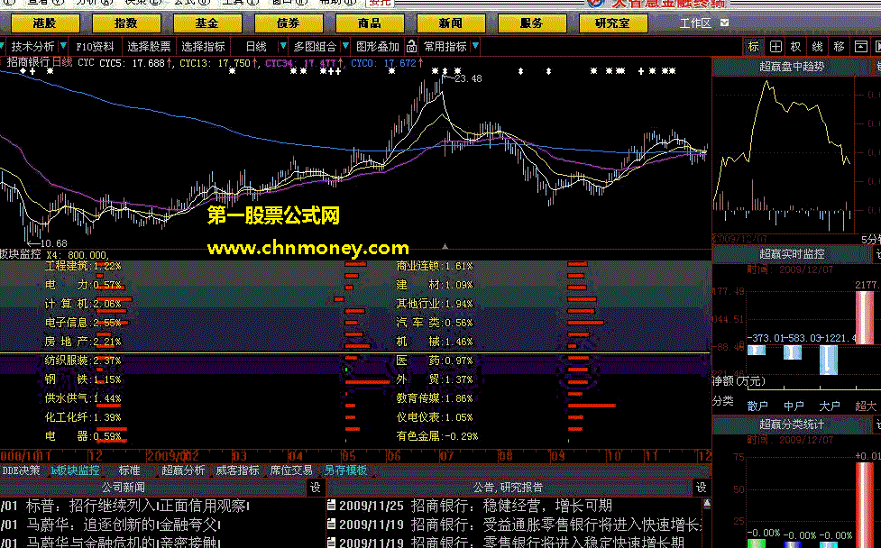Image resolution: width=881 pixels, height=548 pixels.
Task: Click the 10.68 low price label
Action: 53,243
